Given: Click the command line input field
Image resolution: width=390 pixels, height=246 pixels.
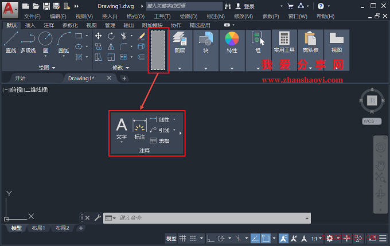Looking at the screenshot, I should (207, 218).
